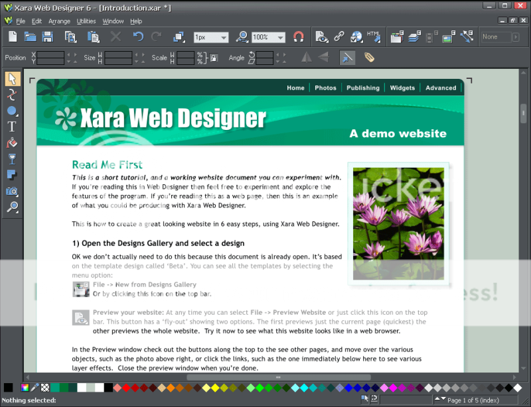531x407 pixels.
Task: Click the Publishing navigation button
Action: pyautogui.click(x=363, y=87)
